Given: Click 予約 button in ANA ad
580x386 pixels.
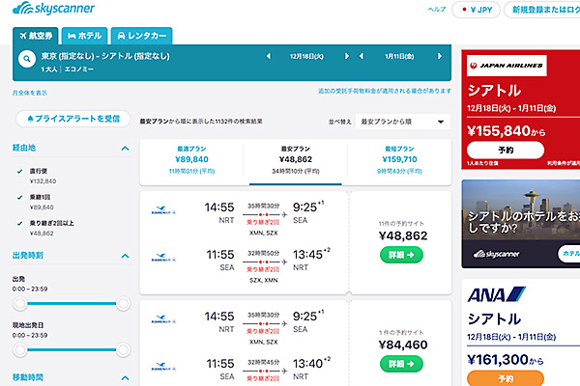Looking at the screenshot, I should click(x=506, y=378).
